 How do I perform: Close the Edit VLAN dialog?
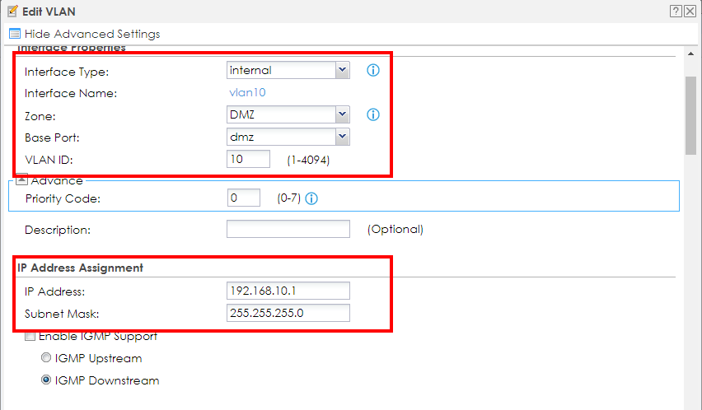[690, 11]
